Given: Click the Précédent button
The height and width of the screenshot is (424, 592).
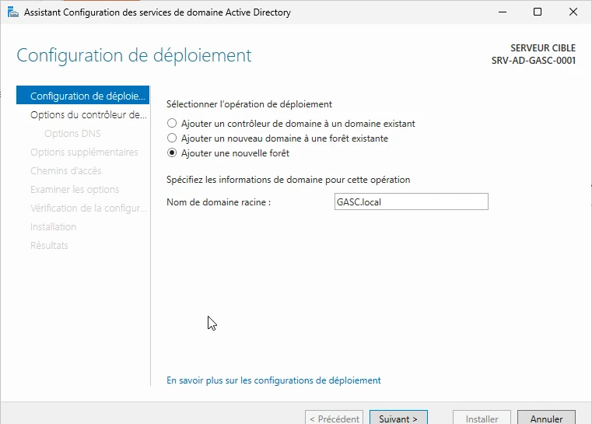Looking at the screenshot, I should point(335,419).
